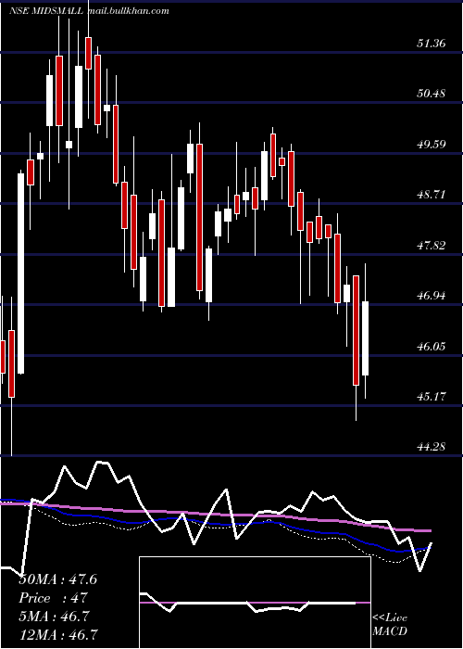This screenshot has width=463, height=649.
Task: Select the 48.71 price axis label
Action: click(432, 194)
